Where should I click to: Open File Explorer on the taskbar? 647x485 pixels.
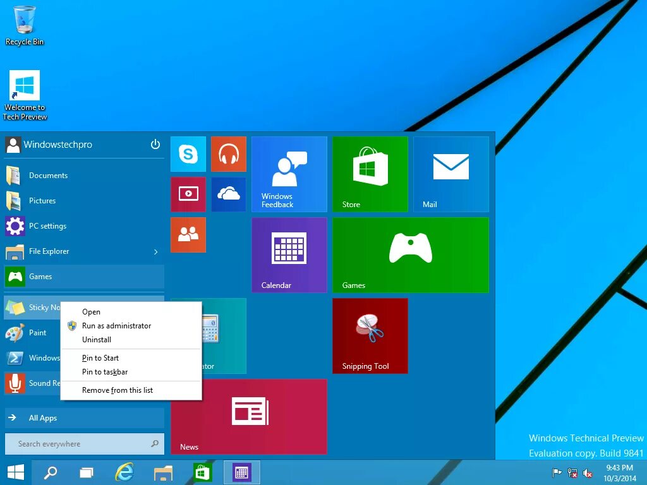pyautogui.click(x=163, y=472)
